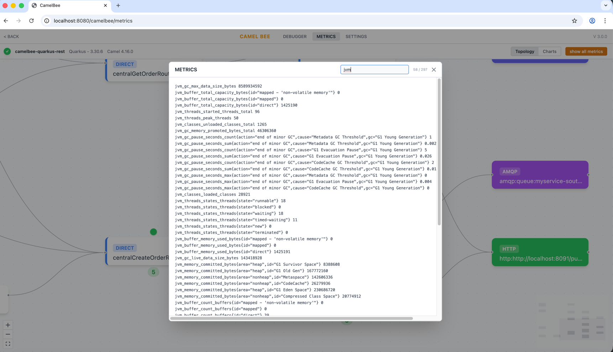Navigate back using the BACK link
This screenshot has height=352, width=613.
pos(11,36)
